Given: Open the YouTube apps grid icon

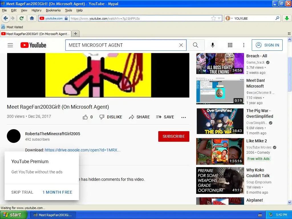Looking at the screenshot, I should pos(230,45).
